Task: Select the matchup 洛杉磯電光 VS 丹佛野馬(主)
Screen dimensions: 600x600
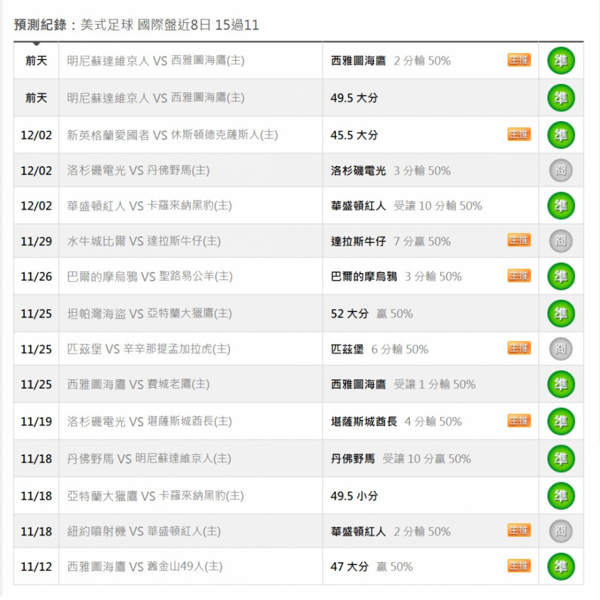Action: coord(138,170)
